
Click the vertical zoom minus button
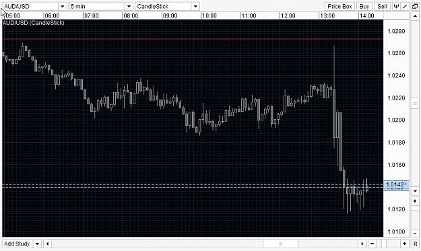coord(415,233)
